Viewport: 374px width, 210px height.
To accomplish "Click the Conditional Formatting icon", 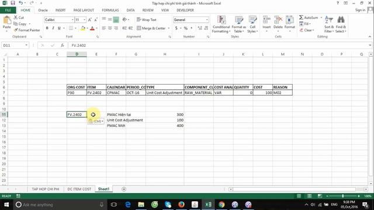I will coord(221,20).
